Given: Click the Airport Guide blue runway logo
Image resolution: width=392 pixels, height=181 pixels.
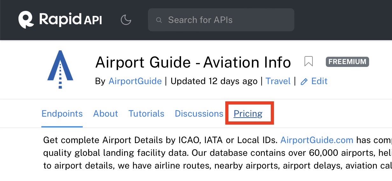Looking at the screenshot, I should 60,70.
